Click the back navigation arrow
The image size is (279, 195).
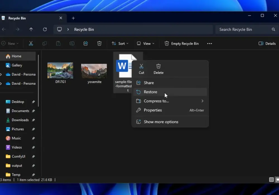click(x=4, y=29)
